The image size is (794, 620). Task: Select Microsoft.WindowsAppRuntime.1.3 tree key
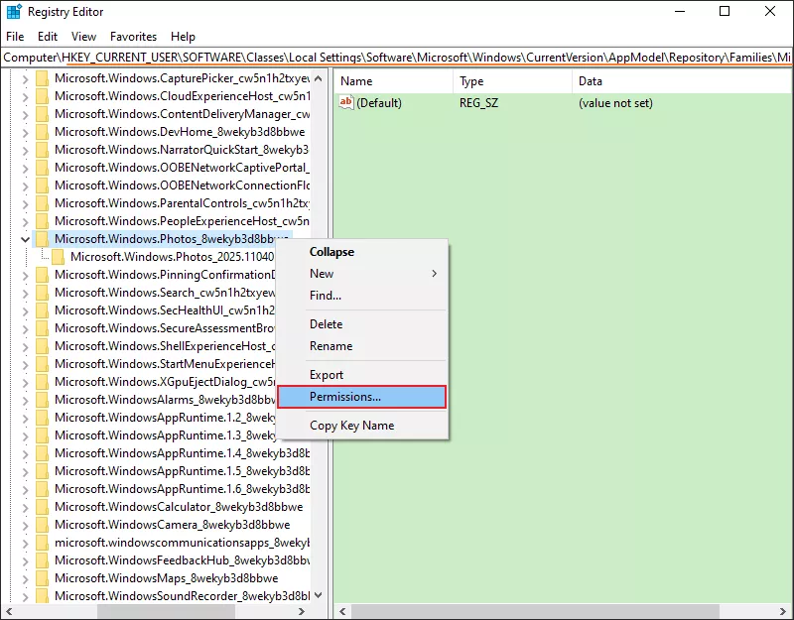pos(165,435)
